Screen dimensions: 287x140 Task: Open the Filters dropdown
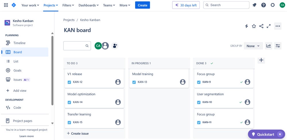pyautogui.click(x=68, y=5)
